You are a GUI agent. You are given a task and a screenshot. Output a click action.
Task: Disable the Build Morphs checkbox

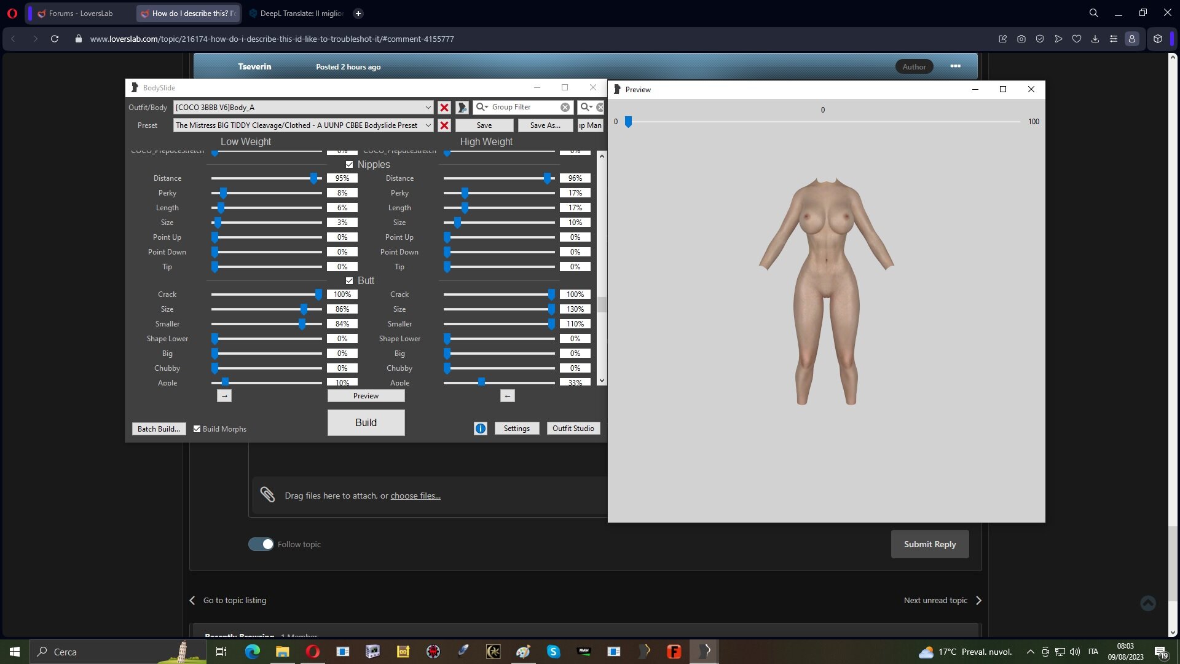(x=197, y=429)
